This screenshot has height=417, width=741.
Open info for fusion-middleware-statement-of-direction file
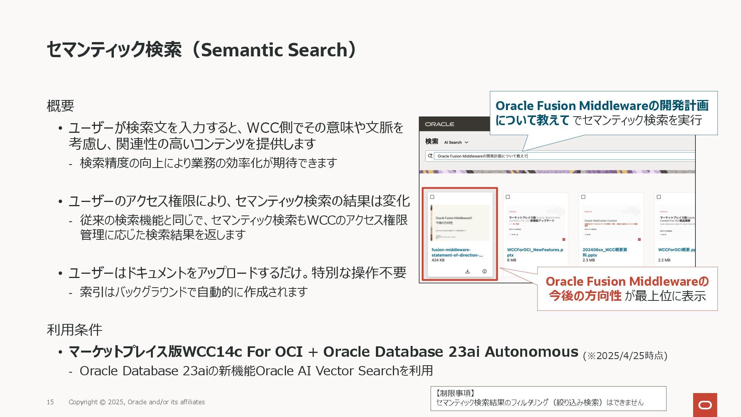point(484,271)
